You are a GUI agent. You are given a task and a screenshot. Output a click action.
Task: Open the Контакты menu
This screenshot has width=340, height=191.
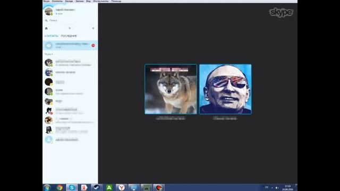click(57, 1)
